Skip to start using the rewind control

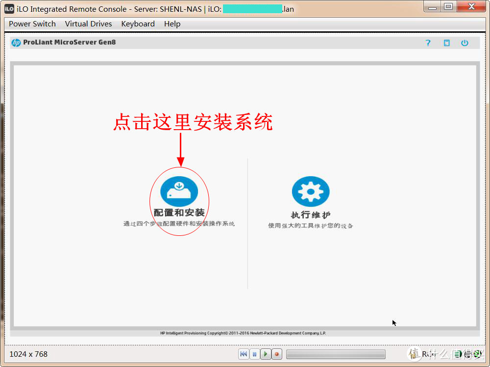[244, 354]
